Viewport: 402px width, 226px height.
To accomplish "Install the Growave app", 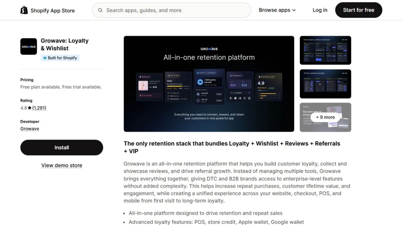I will click(62, 148).
